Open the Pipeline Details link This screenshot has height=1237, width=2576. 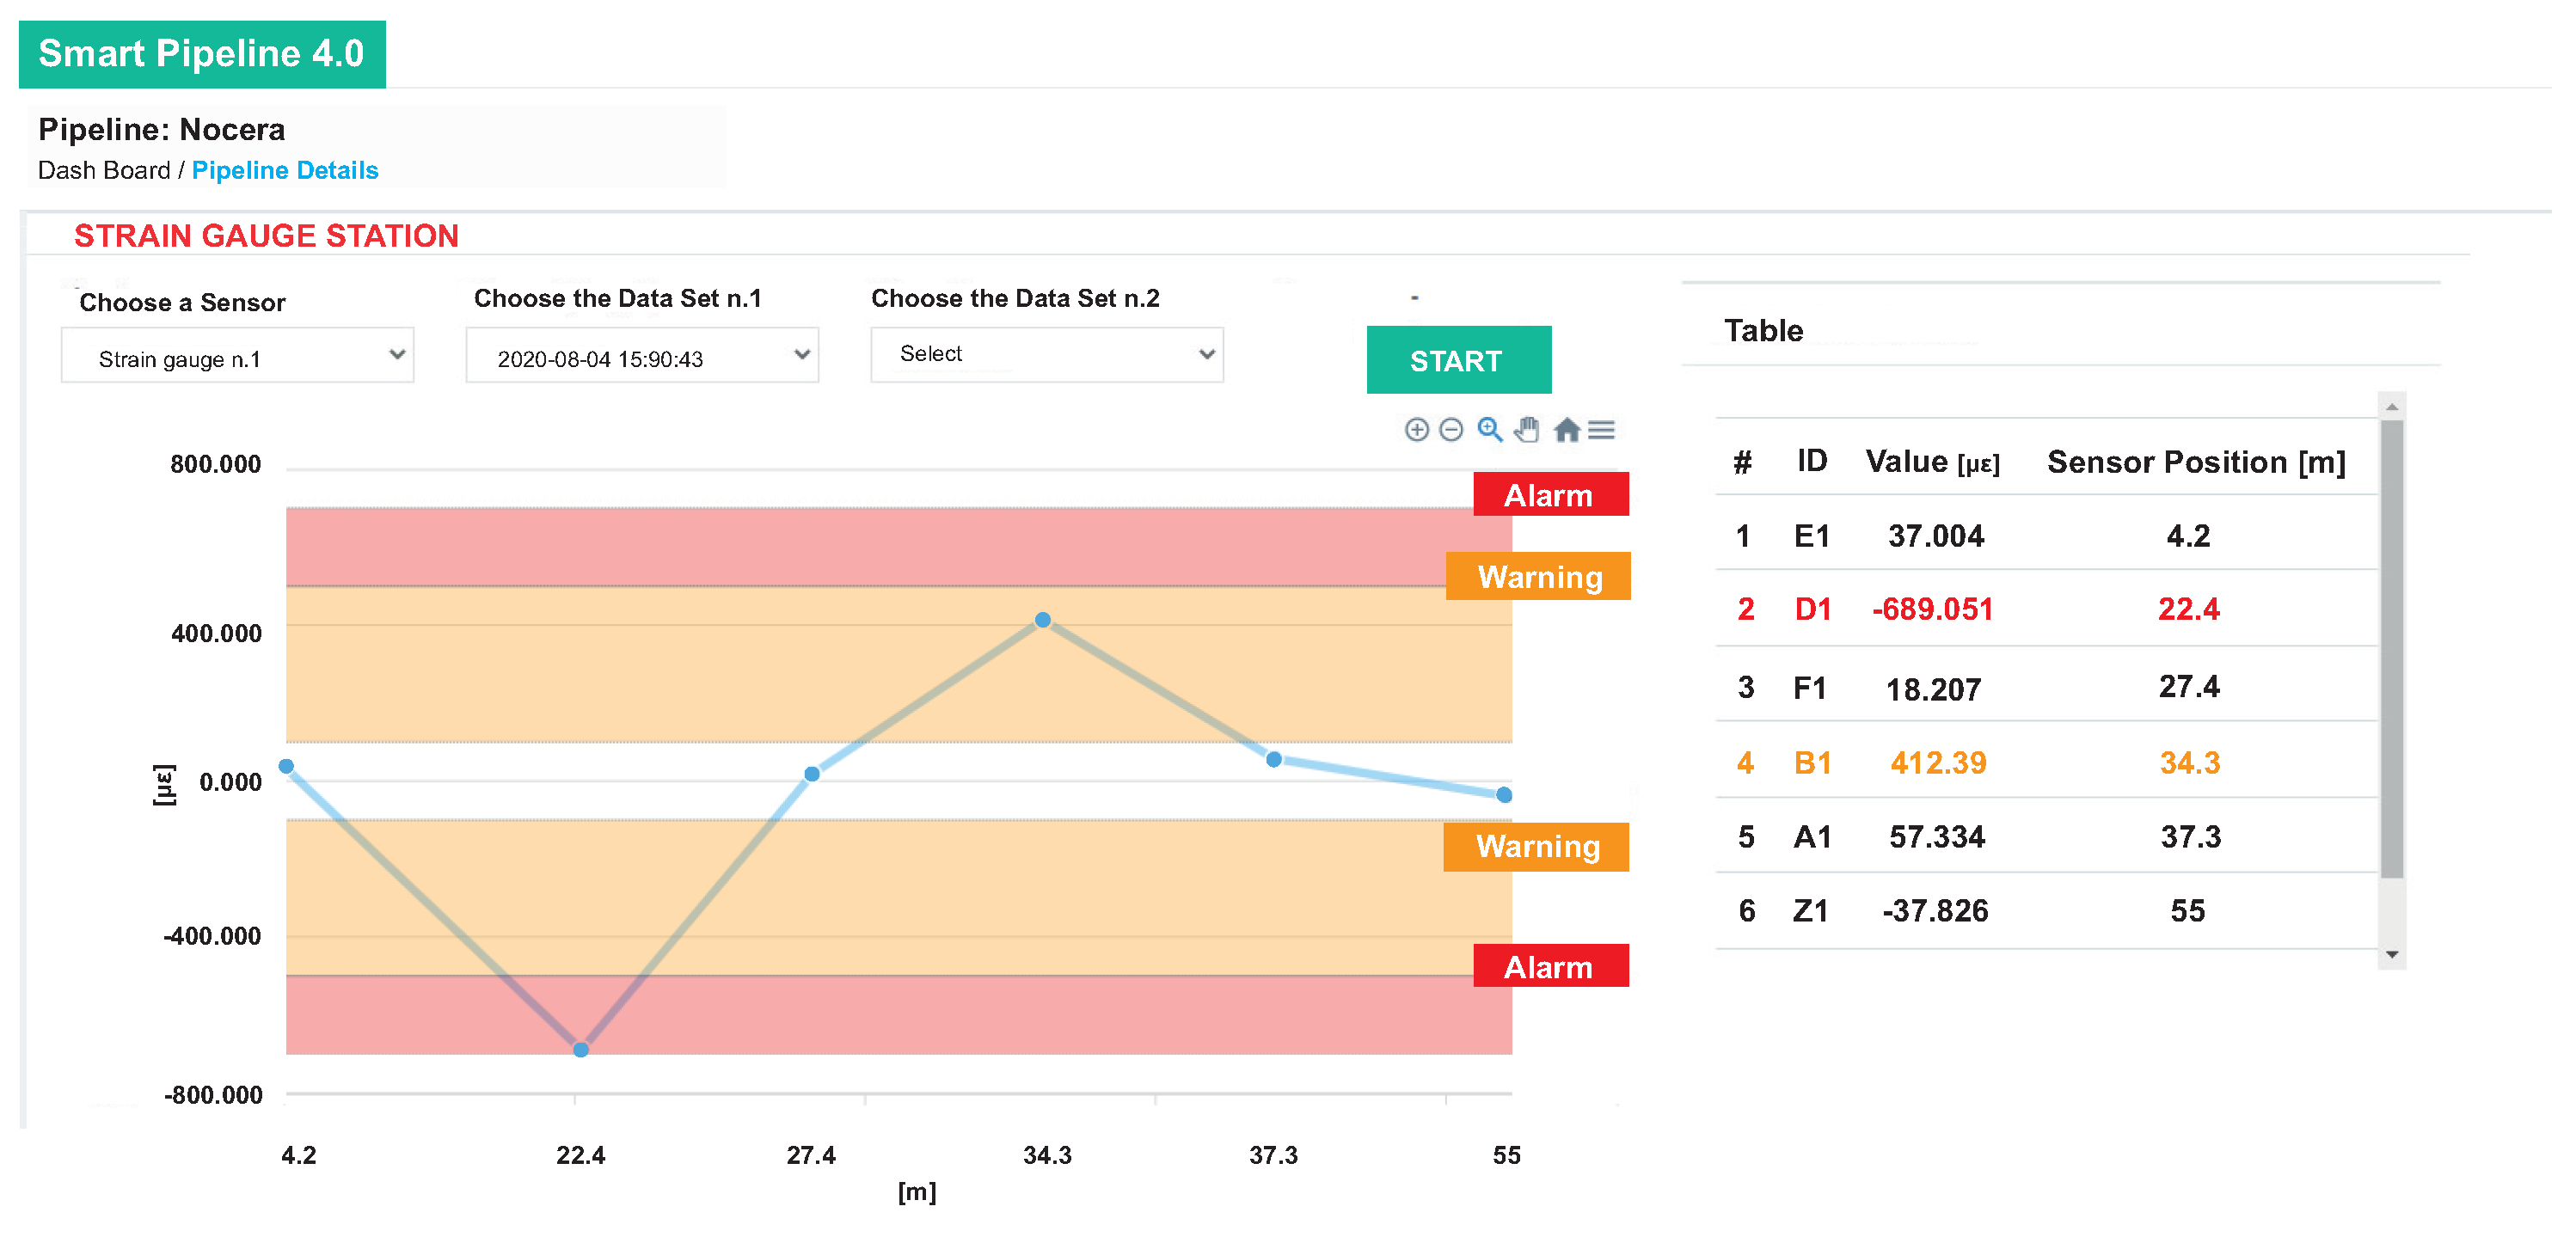pos(285,171)
